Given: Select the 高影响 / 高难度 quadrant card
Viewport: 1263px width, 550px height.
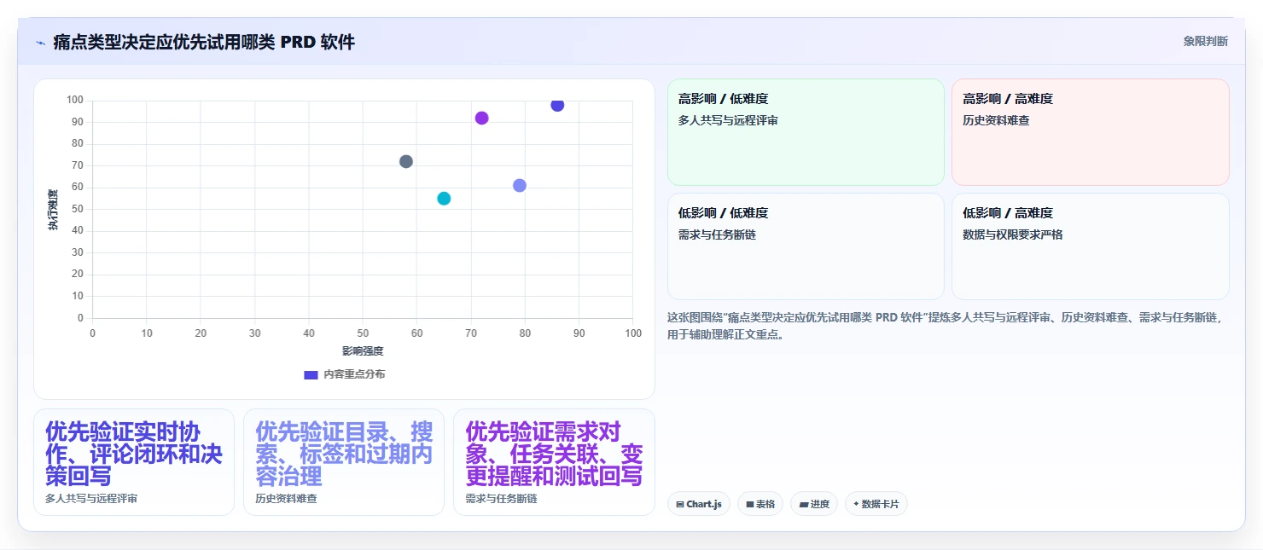Looking at the screenshot, I should tap(1091, 132).
